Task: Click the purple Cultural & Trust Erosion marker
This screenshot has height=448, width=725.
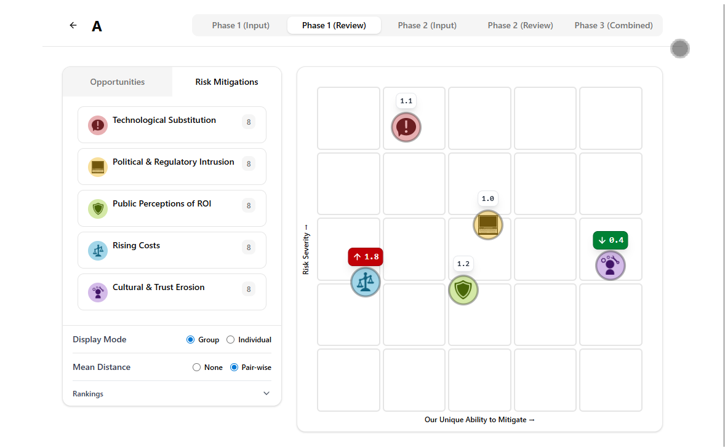Action: (610, 266)
